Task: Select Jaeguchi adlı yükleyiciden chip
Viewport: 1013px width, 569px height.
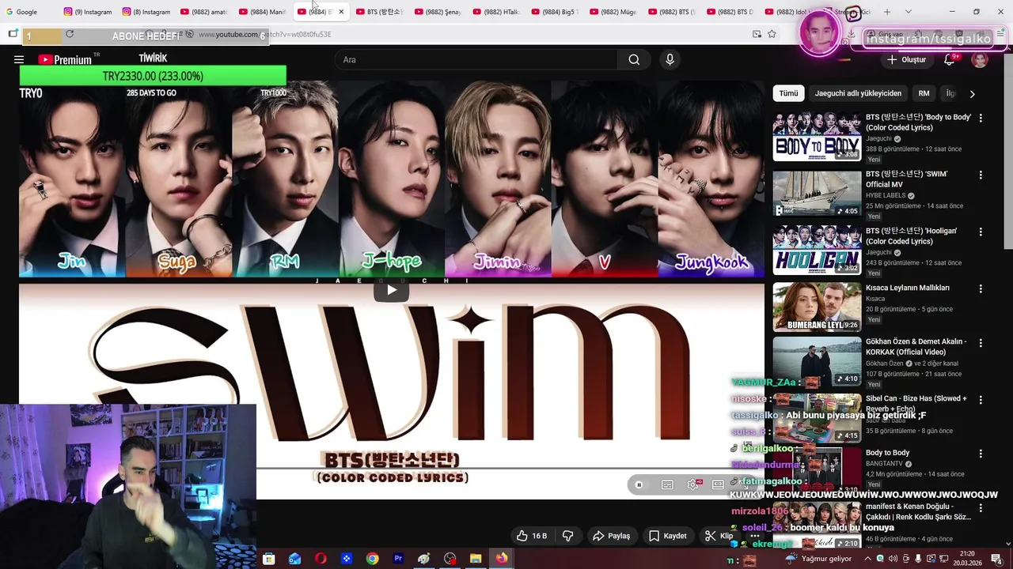Action: pyautogui.click(x=858, y=93)
